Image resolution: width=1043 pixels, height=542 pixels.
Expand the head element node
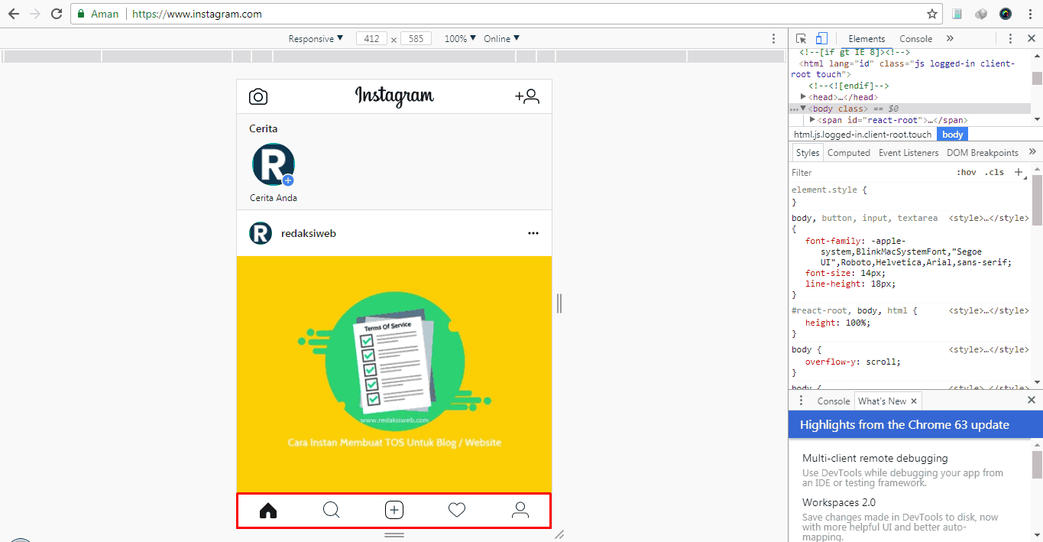point(803,97)
